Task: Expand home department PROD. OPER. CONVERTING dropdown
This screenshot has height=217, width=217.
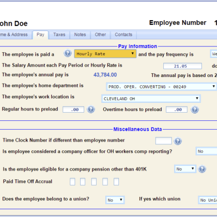Action: [x=162, y=87]
